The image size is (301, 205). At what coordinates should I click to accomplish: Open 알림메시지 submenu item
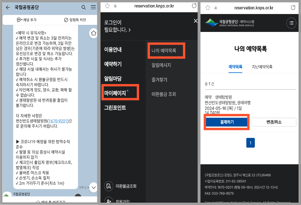(x=161, y=65)
